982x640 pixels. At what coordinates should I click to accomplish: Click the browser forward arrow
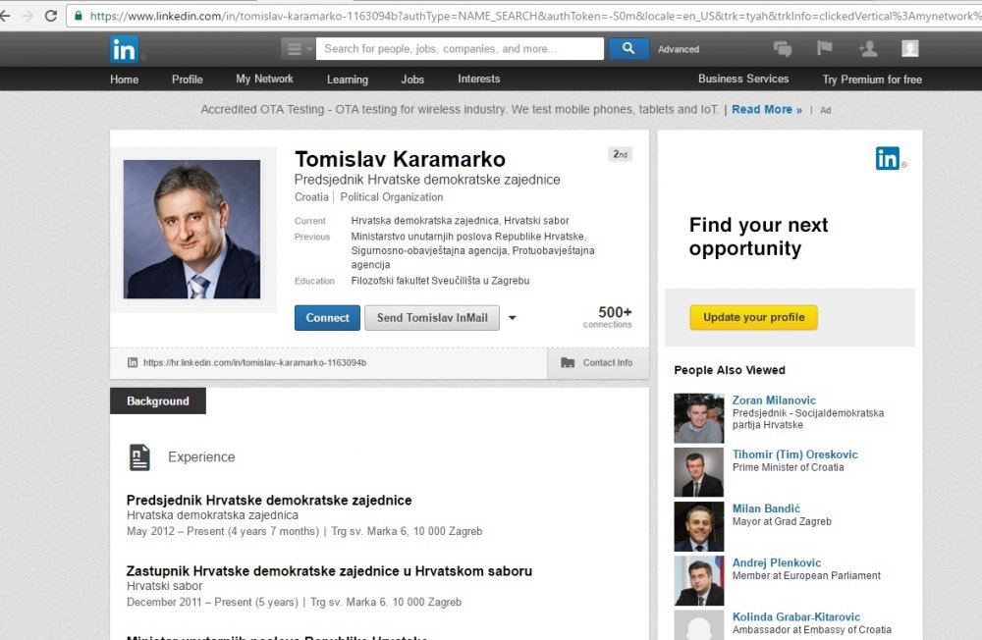[27, 16]
